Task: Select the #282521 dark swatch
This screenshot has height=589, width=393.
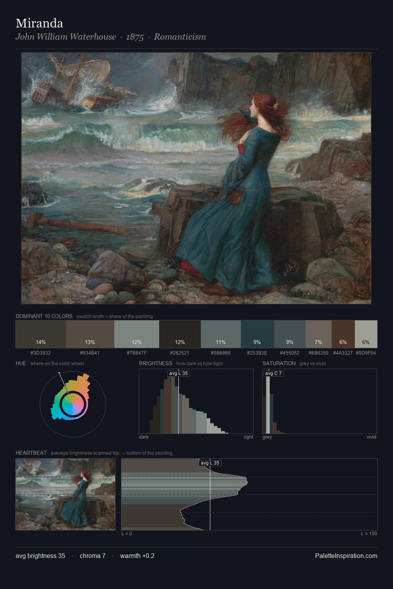Action: coord(180,334)
